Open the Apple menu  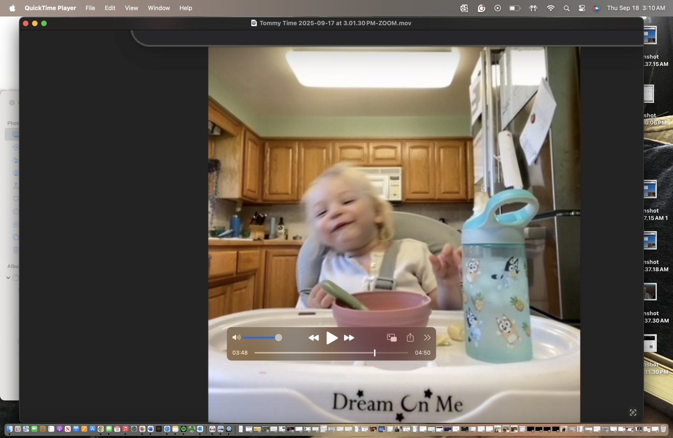12,8
